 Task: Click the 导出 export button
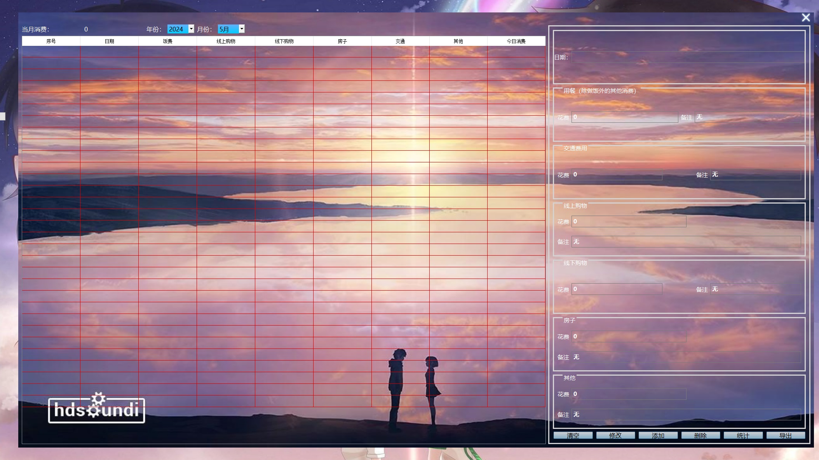786,436
